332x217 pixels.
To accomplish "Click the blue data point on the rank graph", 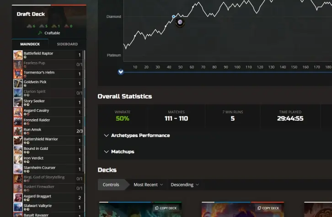I will pyautogui.click(x=174, y=16).
